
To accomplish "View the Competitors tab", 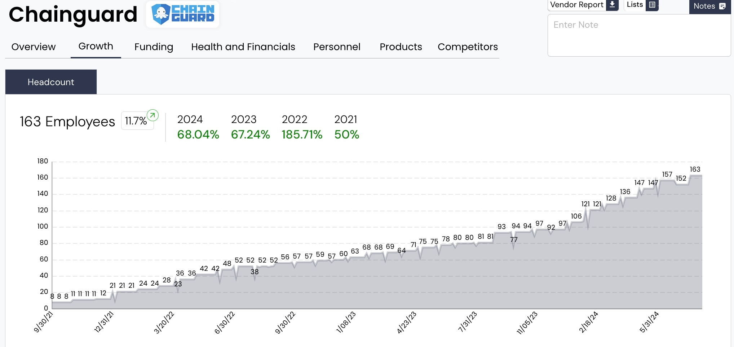I will (x=468, y=47).
